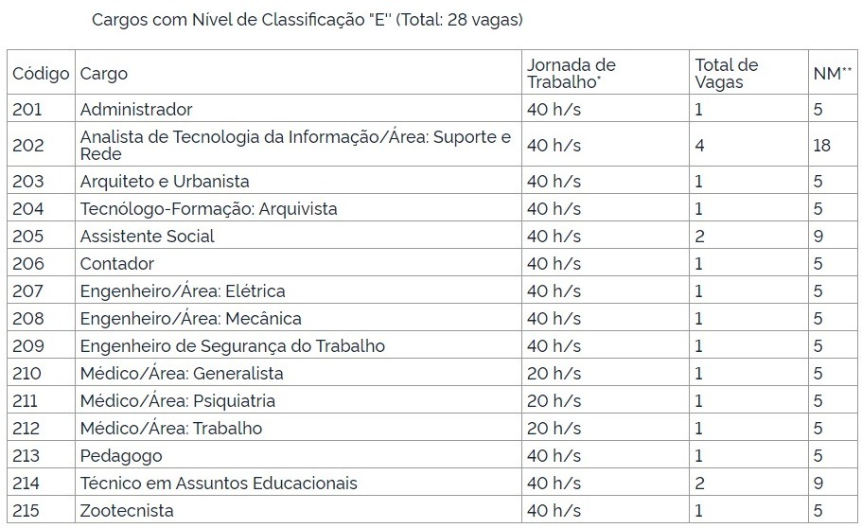The height and width of the screenshot is (528, 862).
Task: Click the code 210 cell
Action: tap(27, 373)
